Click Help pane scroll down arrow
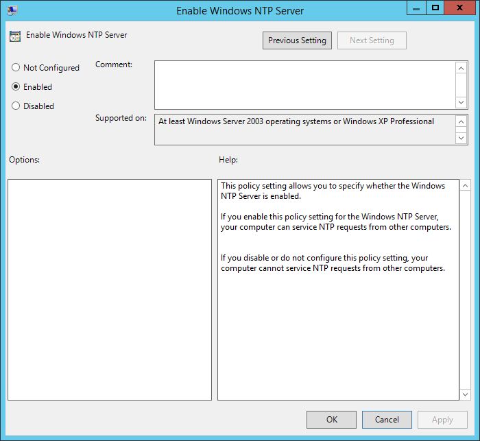Screen dimensions: 480x441 tap(465, 394)
